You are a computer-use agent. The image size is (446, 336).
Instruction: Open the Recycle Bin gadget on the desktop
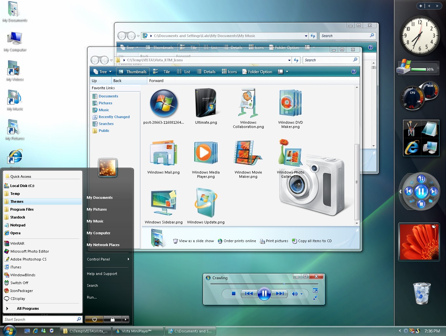pos(421,293)
